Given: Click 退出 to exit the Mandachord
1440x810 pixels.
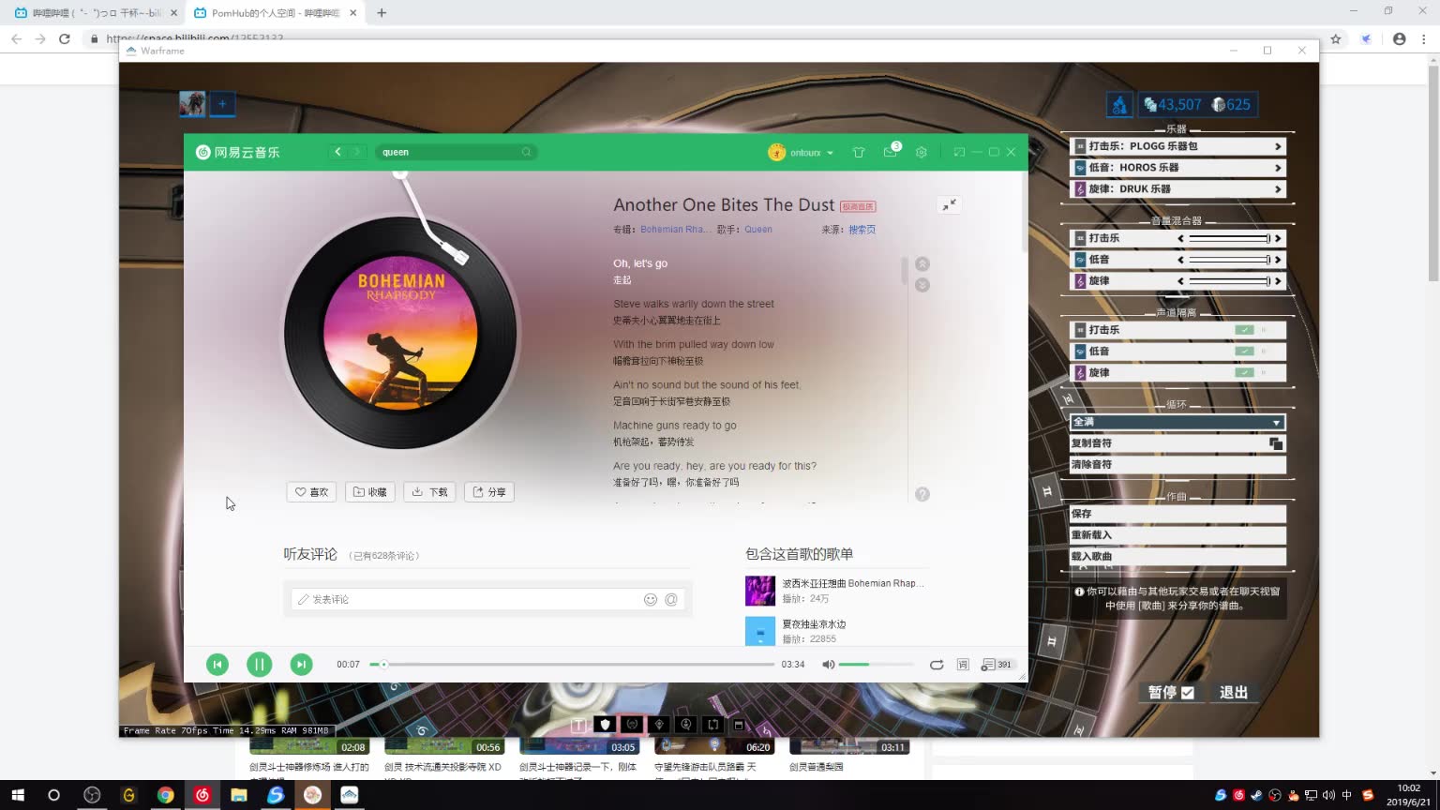Looking at the screenshot, I should pyautogui.click(x=1234, y=693).
